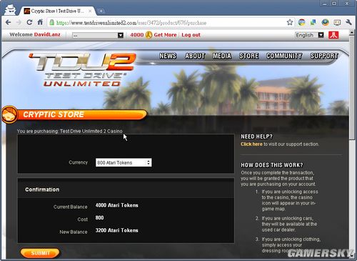The width and height of the screenshot is (357, 261).
Task: Click the '4000 Atari Tokens' current balance
Action: (x=116, y=205)
